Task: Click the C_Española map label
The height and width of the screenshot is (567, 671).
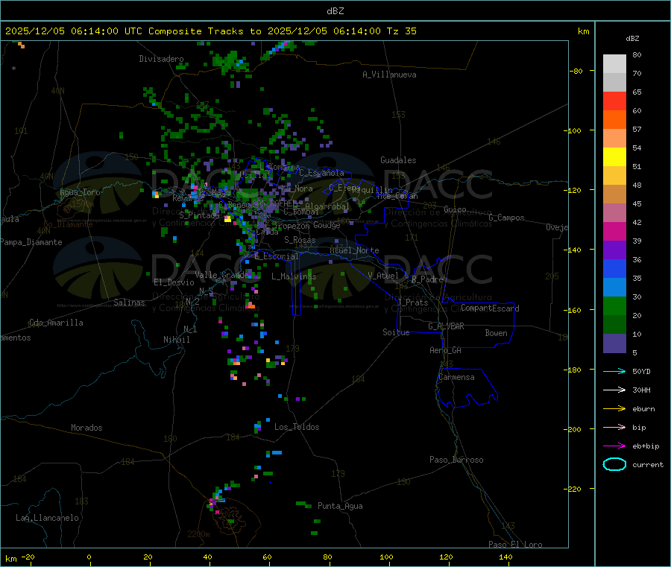Action: [321, 173]
